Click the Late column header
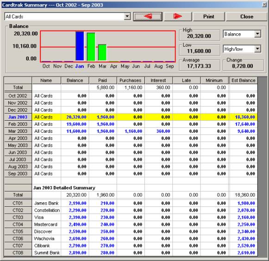The width and height of the screenshot is (269, 261). click(186, 81)
